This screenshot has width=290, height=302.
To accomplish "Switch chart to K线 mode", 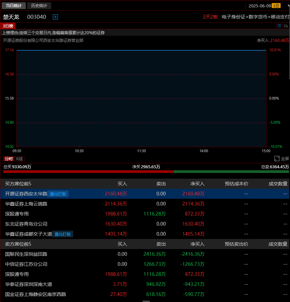I will tap(19, 159).
